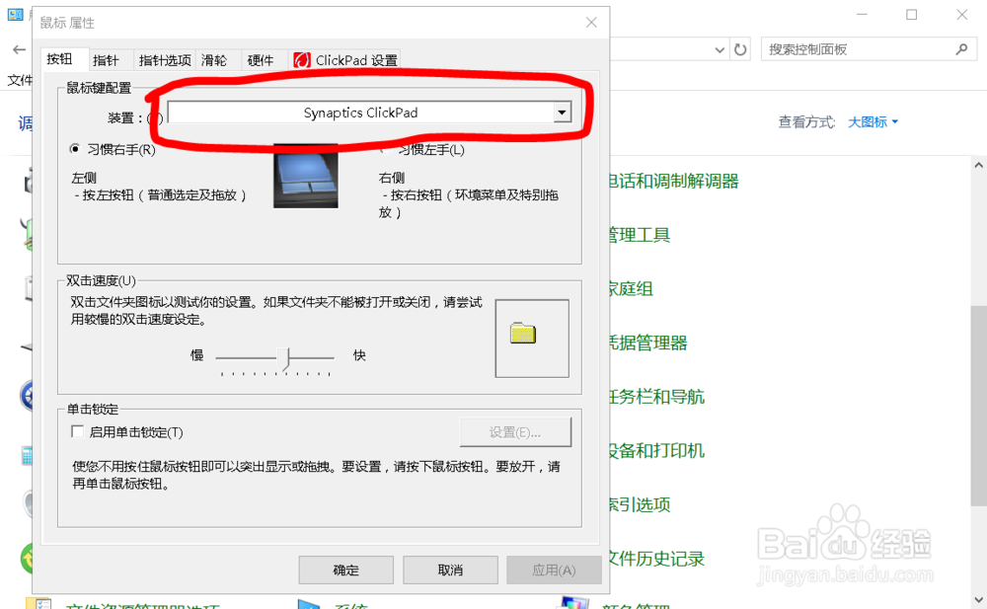Click the refresh icon beside the address bar
Screen dimensions: 987x609
point(741,47)
